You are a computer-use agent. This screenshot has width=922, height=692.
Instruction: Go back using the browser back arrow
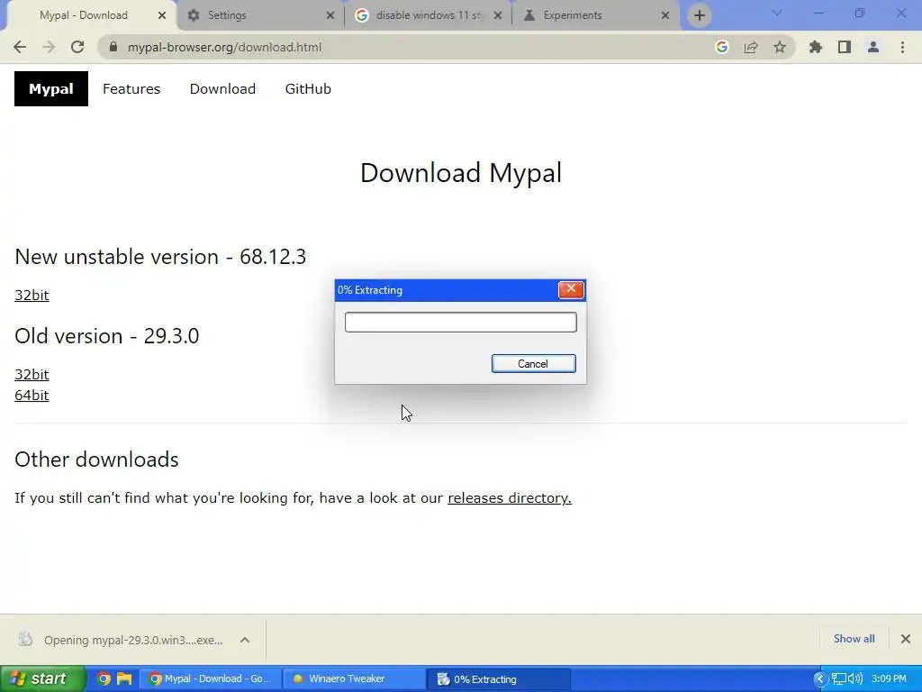click(20, 47)
